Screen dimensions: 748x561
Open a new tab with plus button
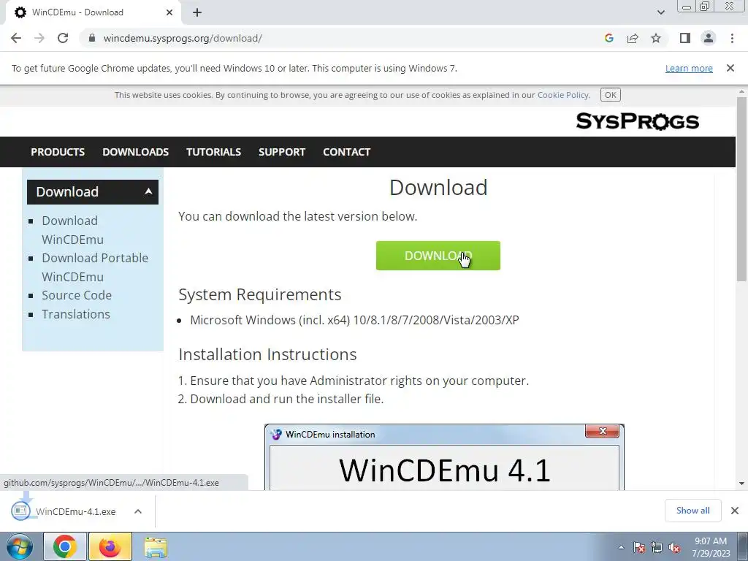coord(197,13)
